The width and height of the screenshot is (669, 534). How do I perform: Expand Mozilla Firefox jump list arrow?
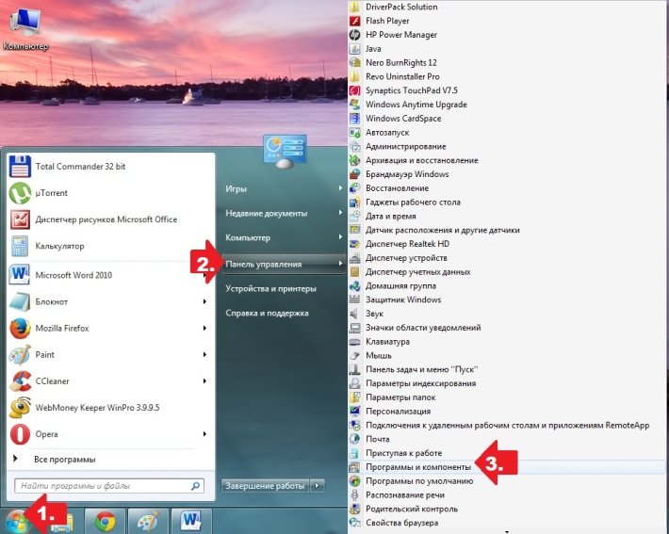pos(204,328)
